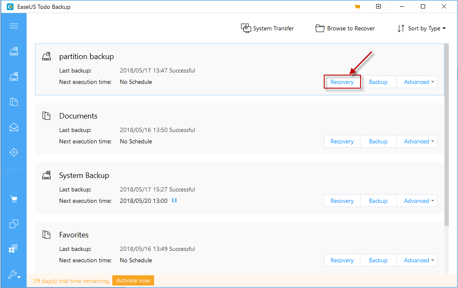Select System Backup sidebar icon

click(14, 76)
